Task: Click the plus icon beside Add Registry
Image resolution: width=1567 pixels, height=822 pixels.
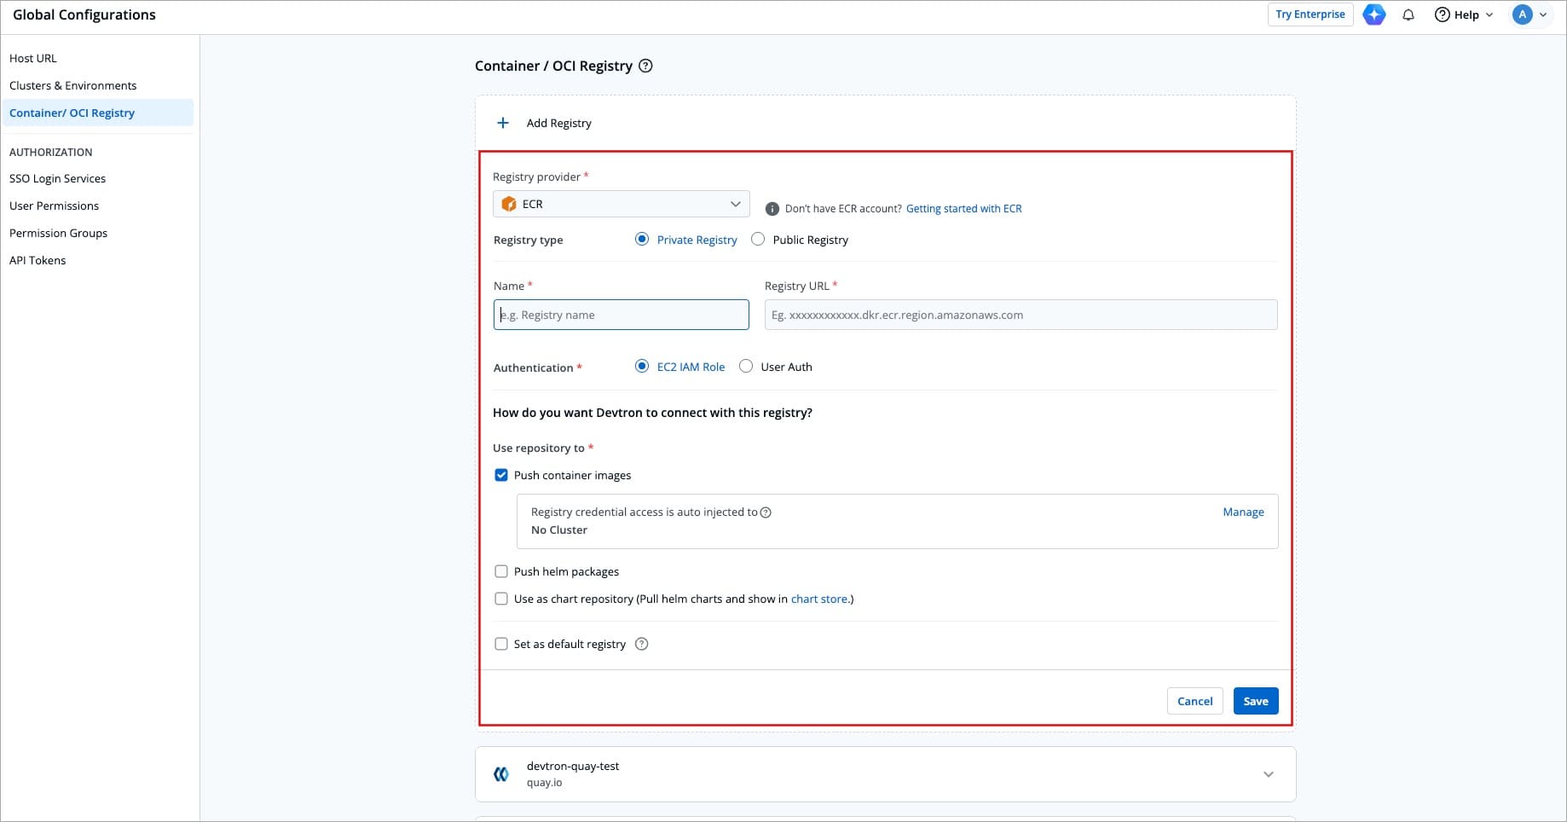Action: click(503, 123)
